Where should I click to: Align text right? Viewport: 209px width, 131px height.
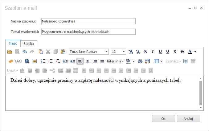95,61
